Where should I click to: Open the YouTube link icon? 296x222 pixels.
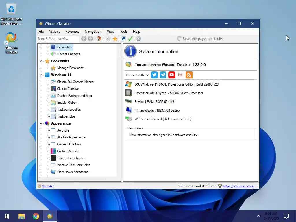click(172, 75)
